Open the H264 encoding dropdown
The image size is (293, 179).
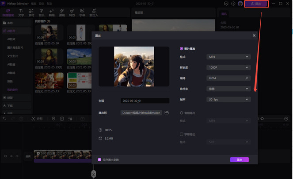pos(228,78)
